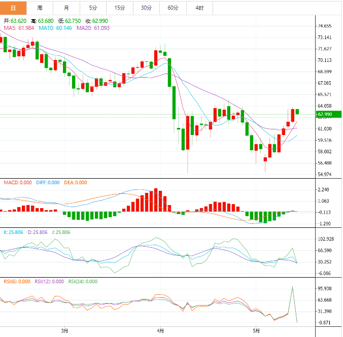Click the low price 62.750 value

[x=73, y=21]
